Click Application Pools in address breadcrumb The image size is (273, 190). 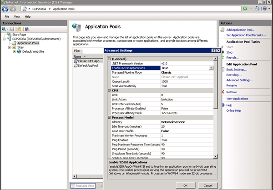tap(64, 9)
